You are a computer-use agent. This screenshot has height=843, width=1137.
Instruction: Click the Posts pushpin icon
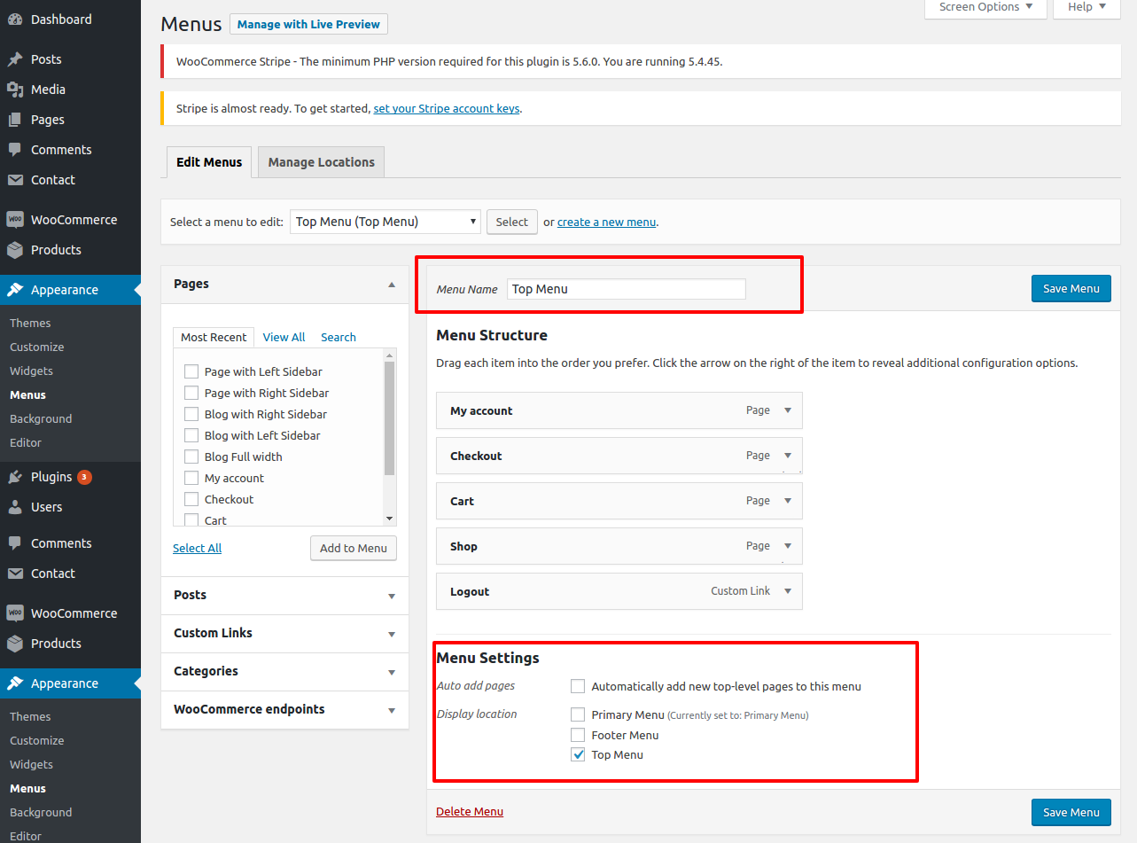pyautogui.click(x=15, y=59)
